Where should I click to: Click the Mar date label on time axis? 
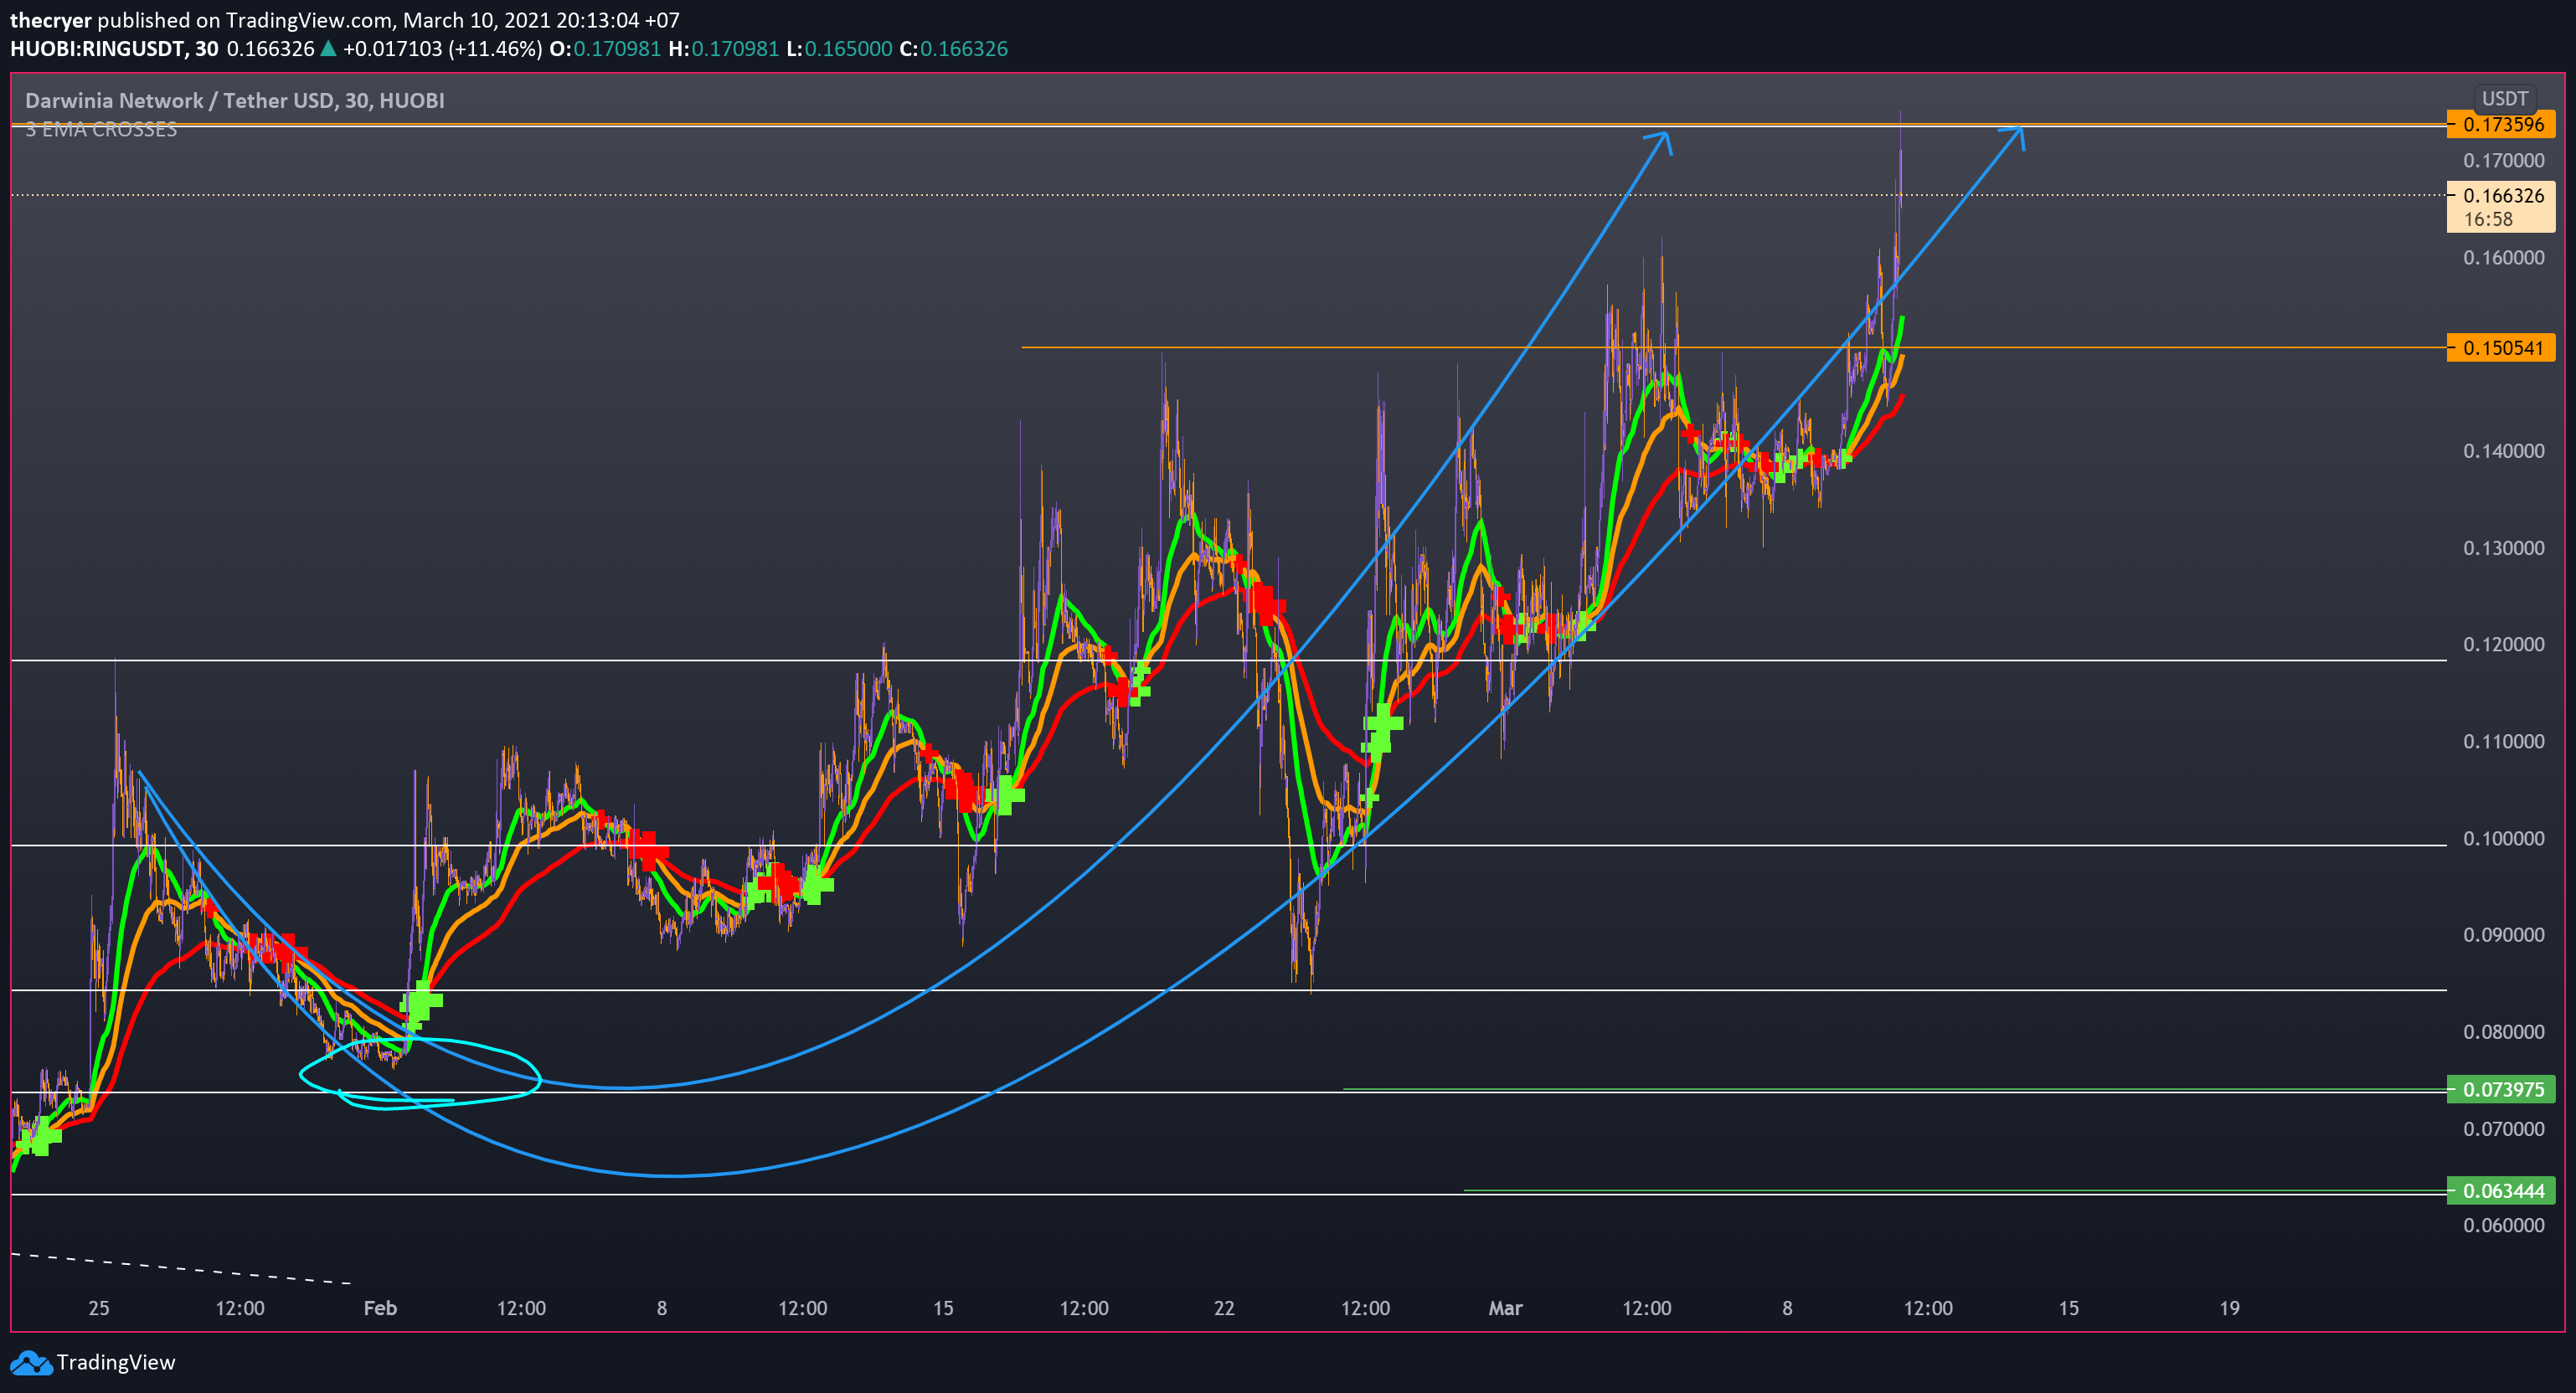(1505, 1308)
